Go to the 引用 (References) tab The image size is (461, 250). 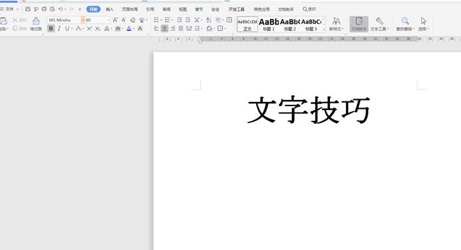(x=150, y=9)
